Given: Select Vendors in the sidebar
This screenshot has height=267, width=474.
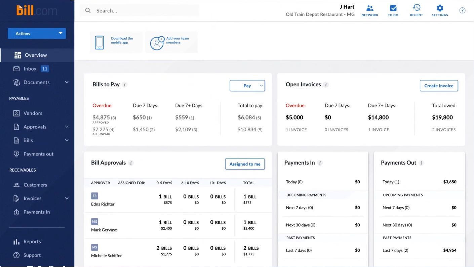Looking at the screenshot, I should pyautogui.click(x=32, y=113).
